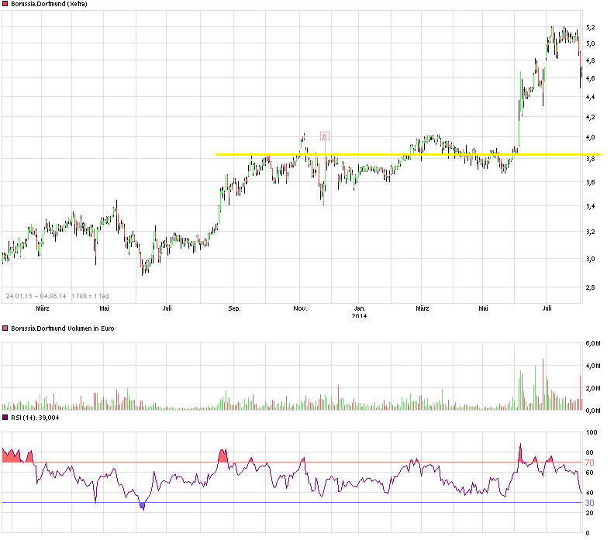Click the 0 label at the RSI axis bottom
The width and height of the screenshot is (614, 540).
588,533
